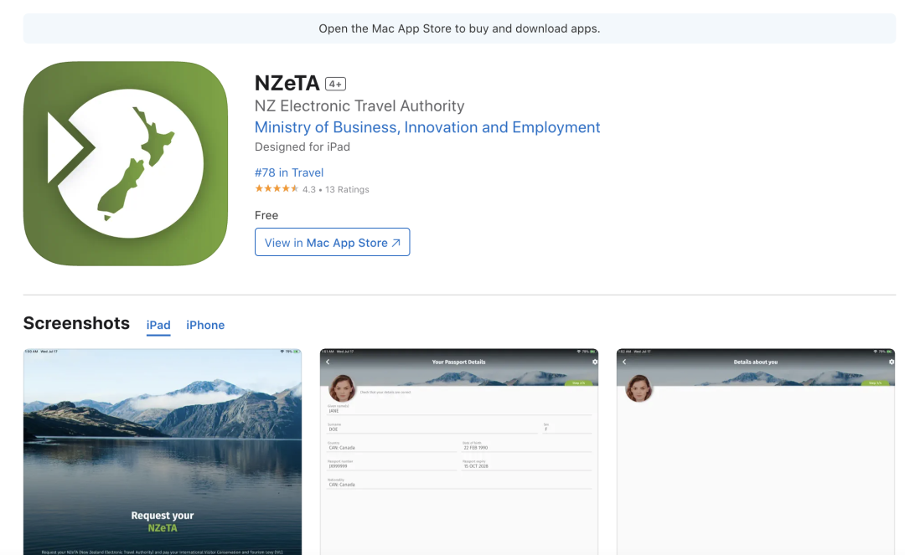The image size is (905, 555).
Task: Click the NZeTA green app icon
Action: point(126,163)
